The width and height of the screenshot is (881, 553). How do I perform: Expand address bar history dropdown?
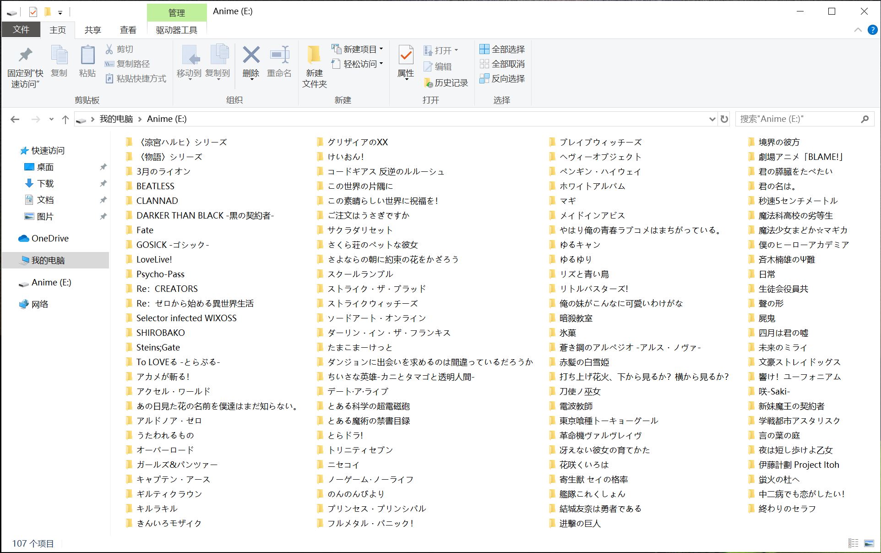(712, 119)
